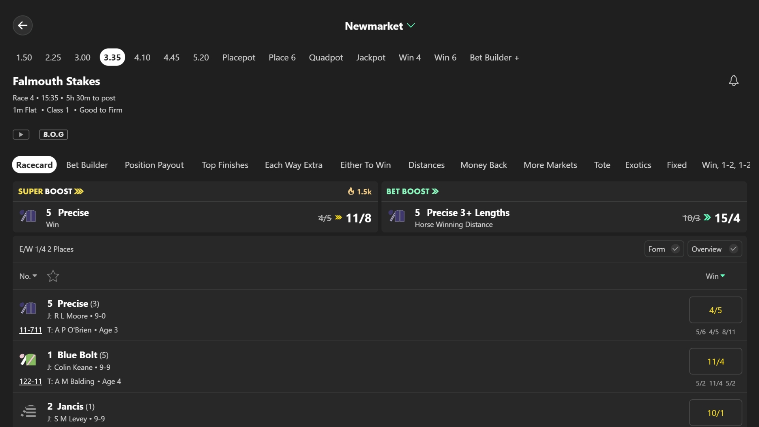The width and height of the screenshot is (759, 427).
Task: Click the Precise runner name
Action: 73,304
